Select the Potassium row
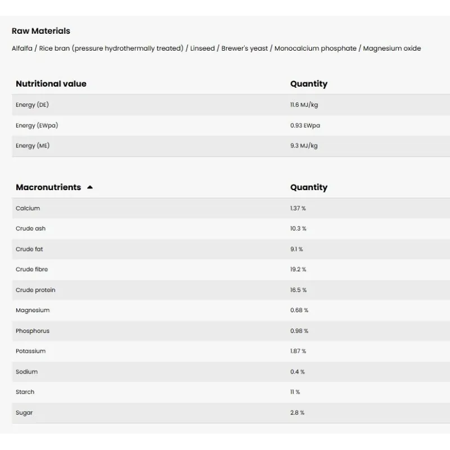The image size is (450, 450). tap(31, 351)
